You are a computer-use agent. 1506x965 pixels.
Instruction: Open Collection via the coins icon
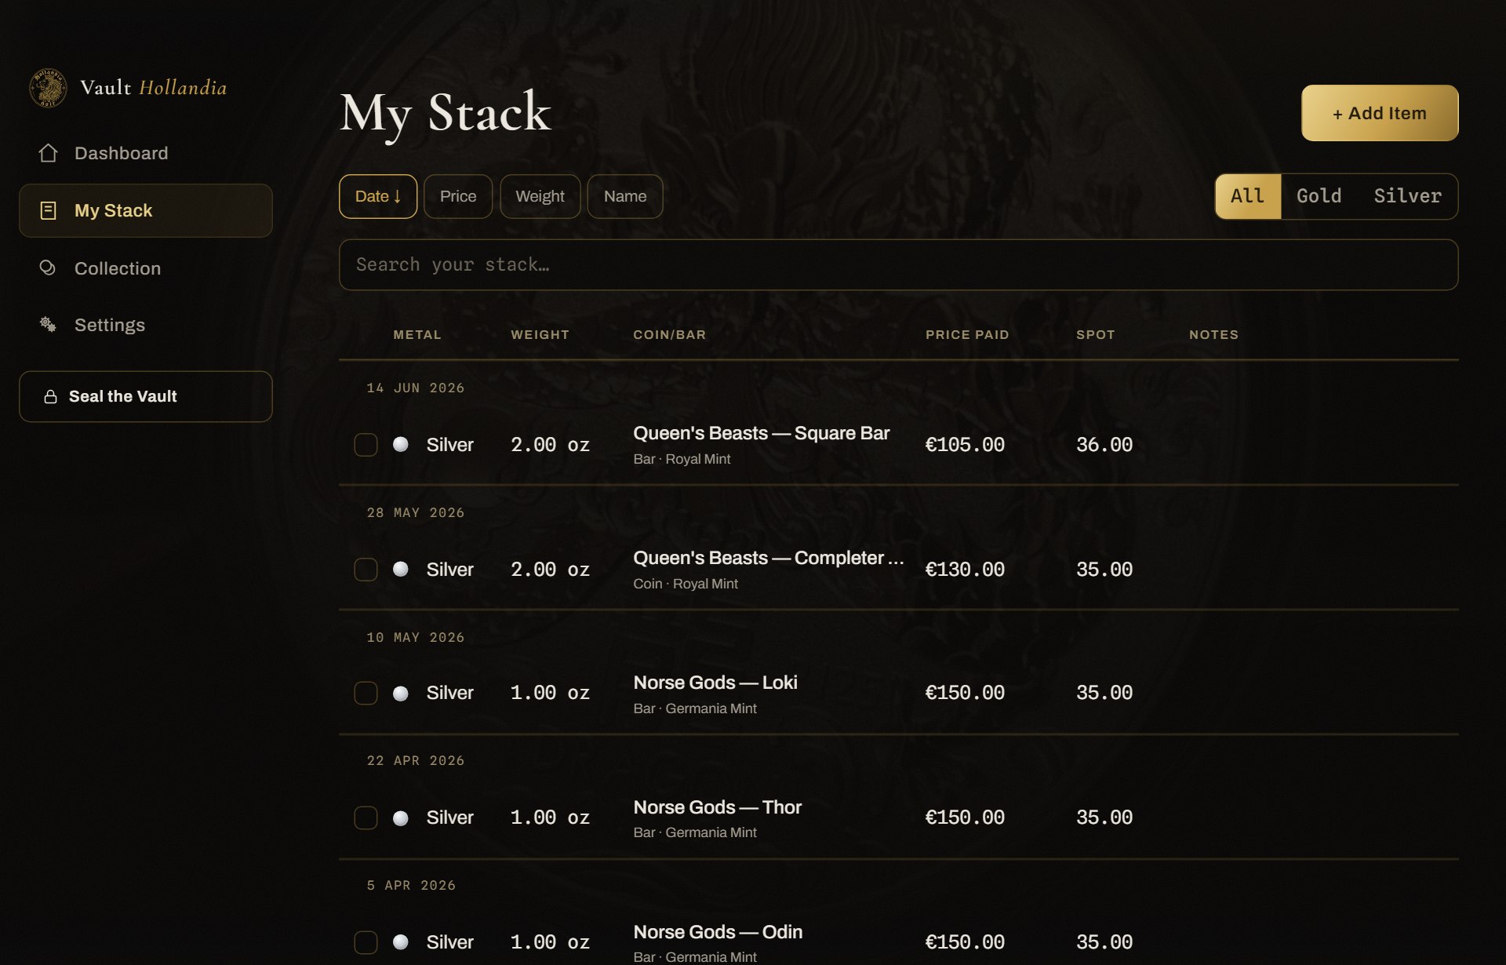point(48,268)
